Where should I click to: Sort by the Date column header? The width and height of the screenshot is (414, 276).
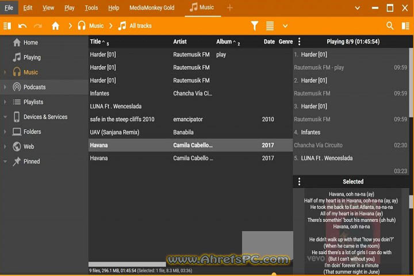pyautogui.click(x=269, y=41)
